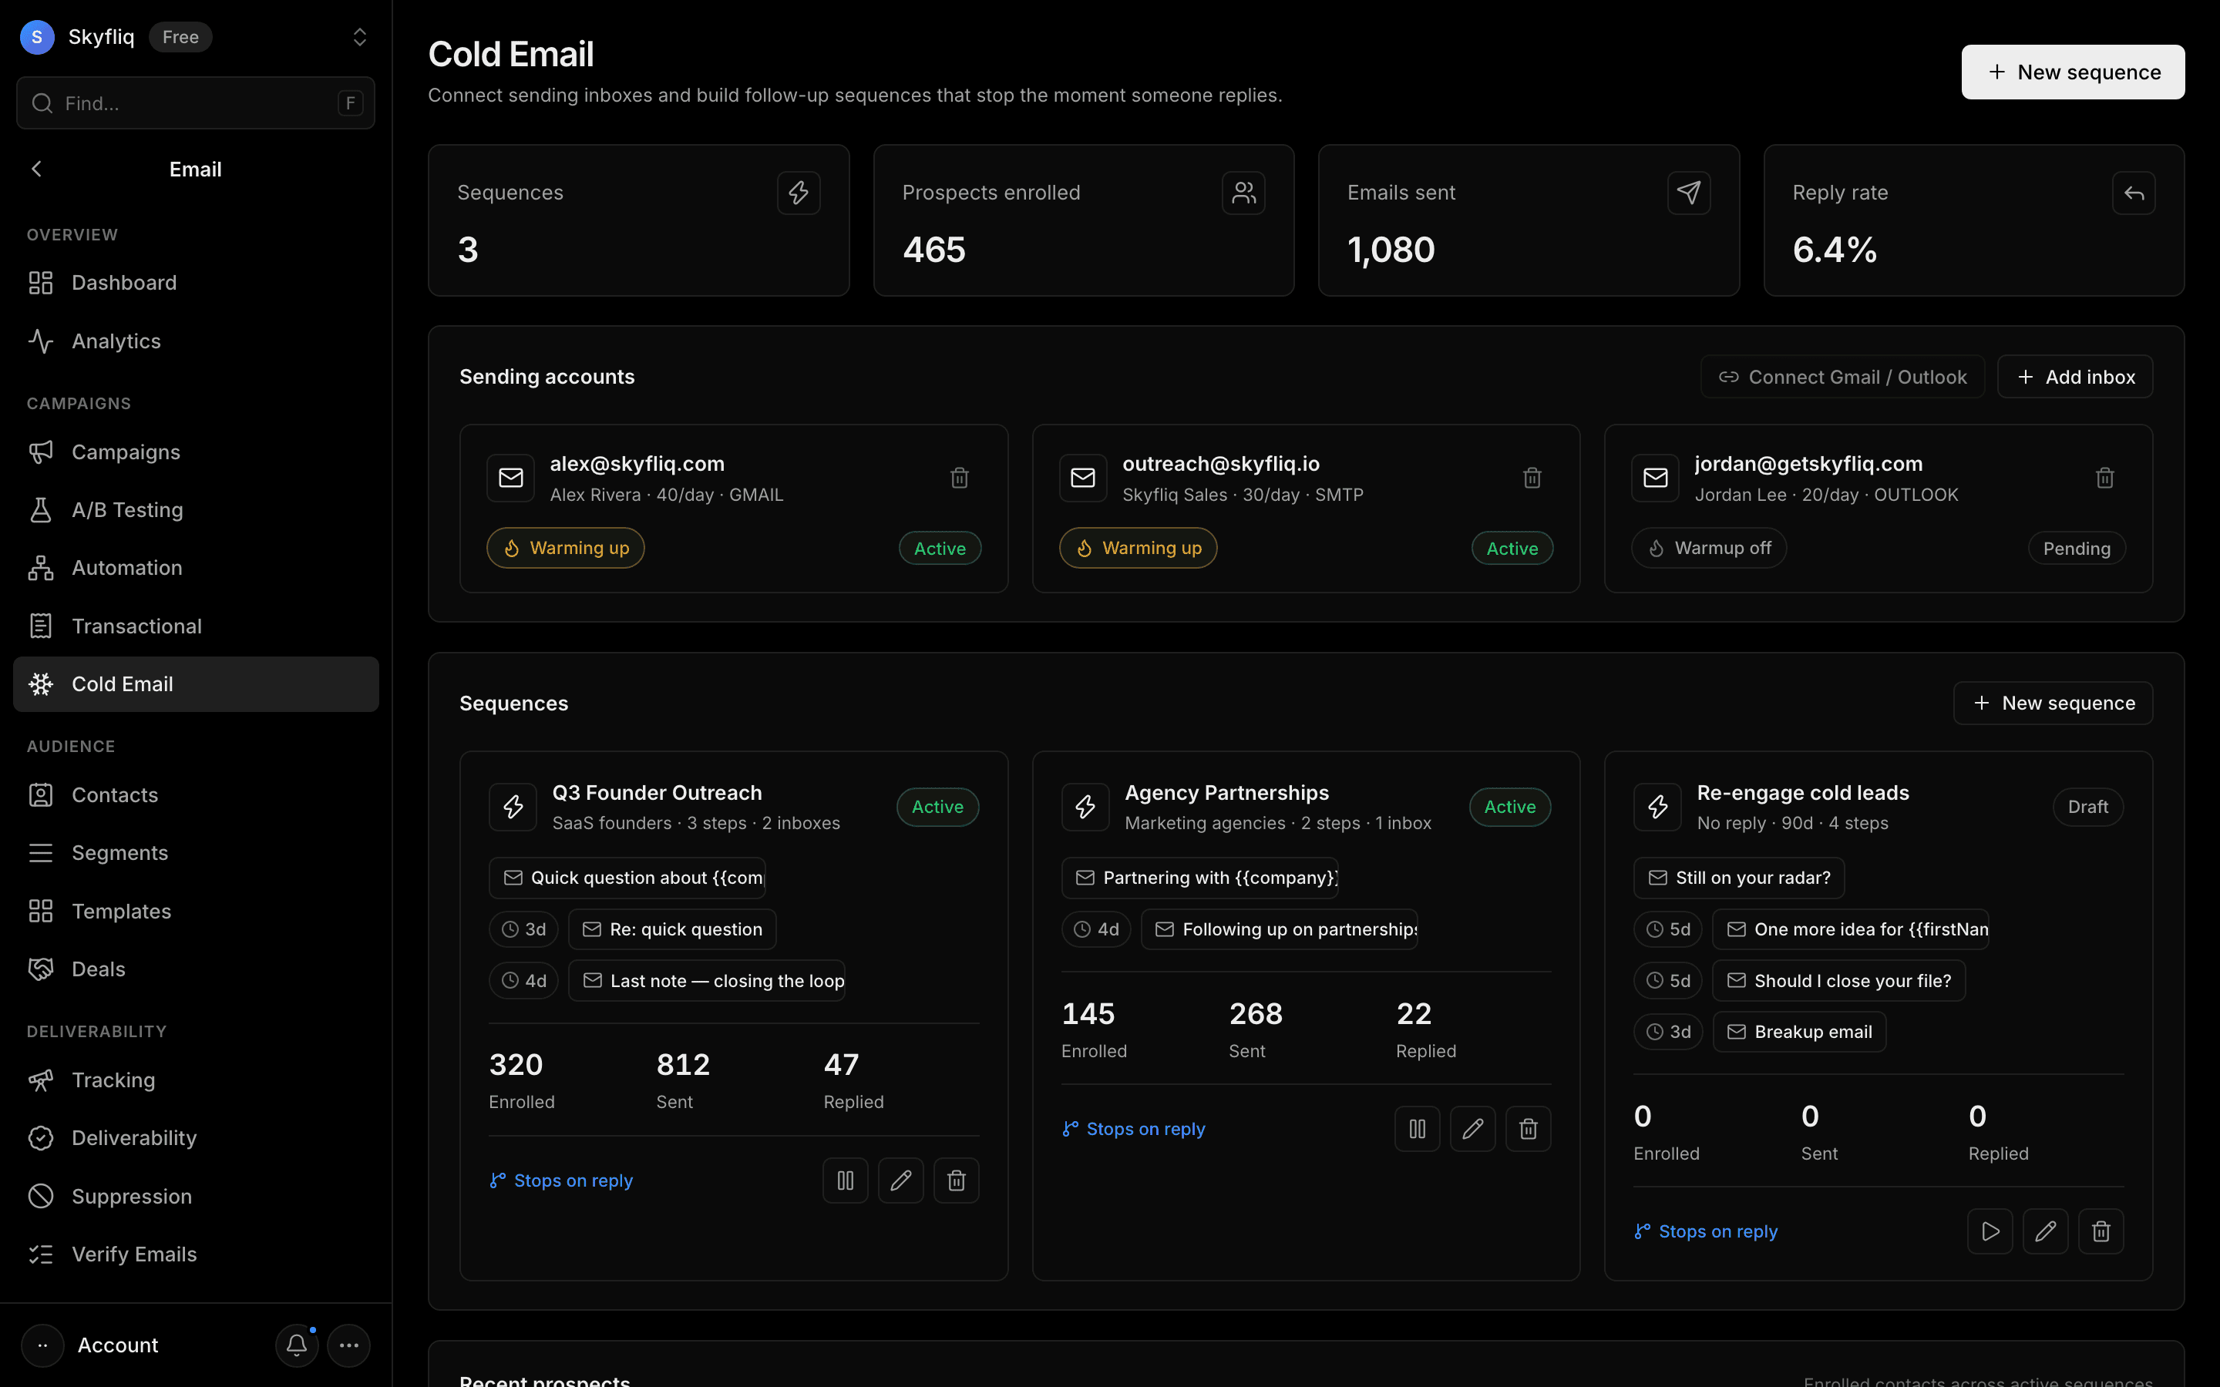
Task: Click the Prospects enrolled people icon
Action: point(1243,193)
